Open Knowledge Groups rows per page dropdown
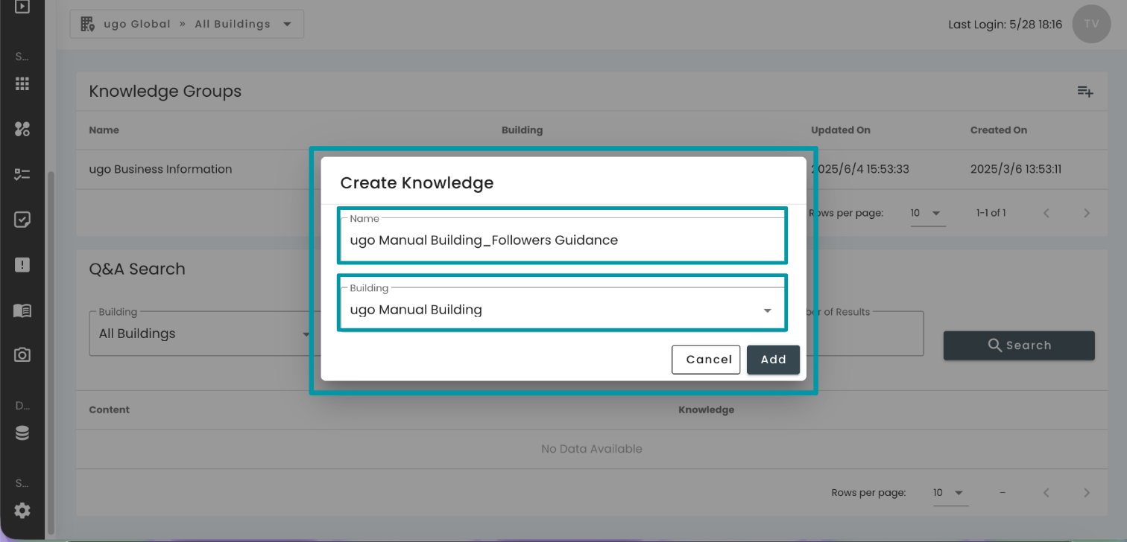Viewport: 1127px width, 542px height. [x=928, y=214]
